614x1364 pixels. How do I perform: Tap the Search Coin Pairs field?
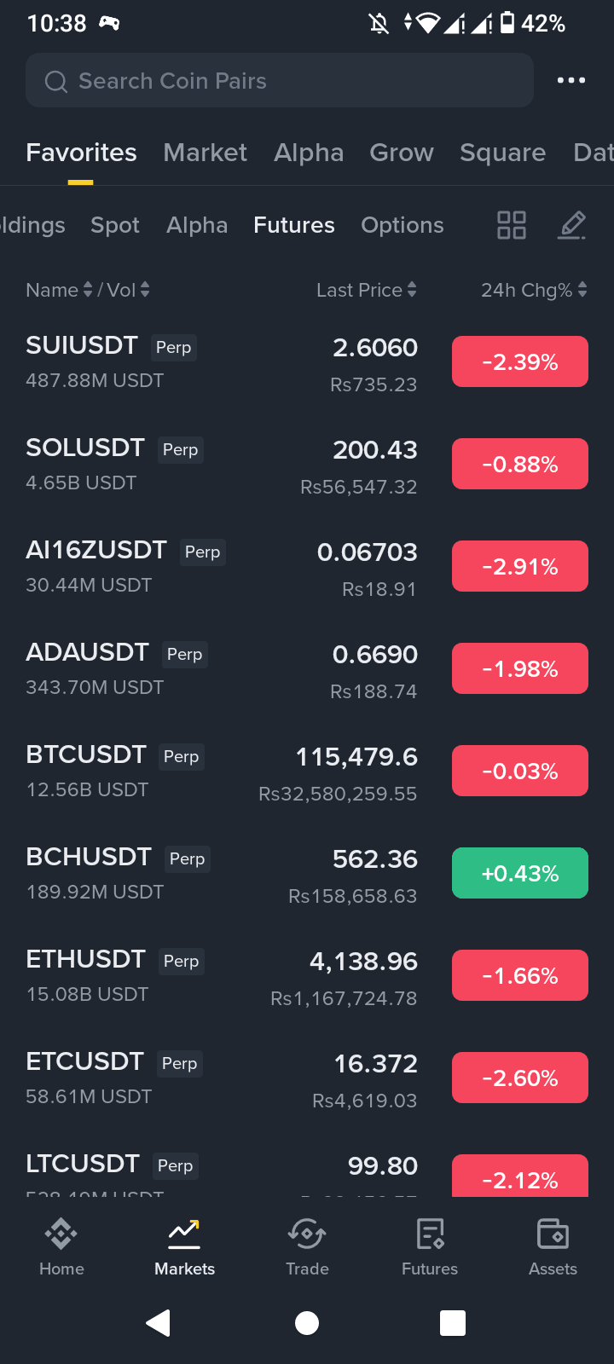[280, 80]
